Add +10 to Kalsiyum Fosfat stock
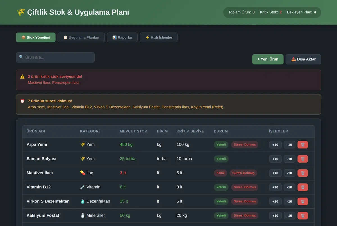The image size is (337, 226). [275, 216]
